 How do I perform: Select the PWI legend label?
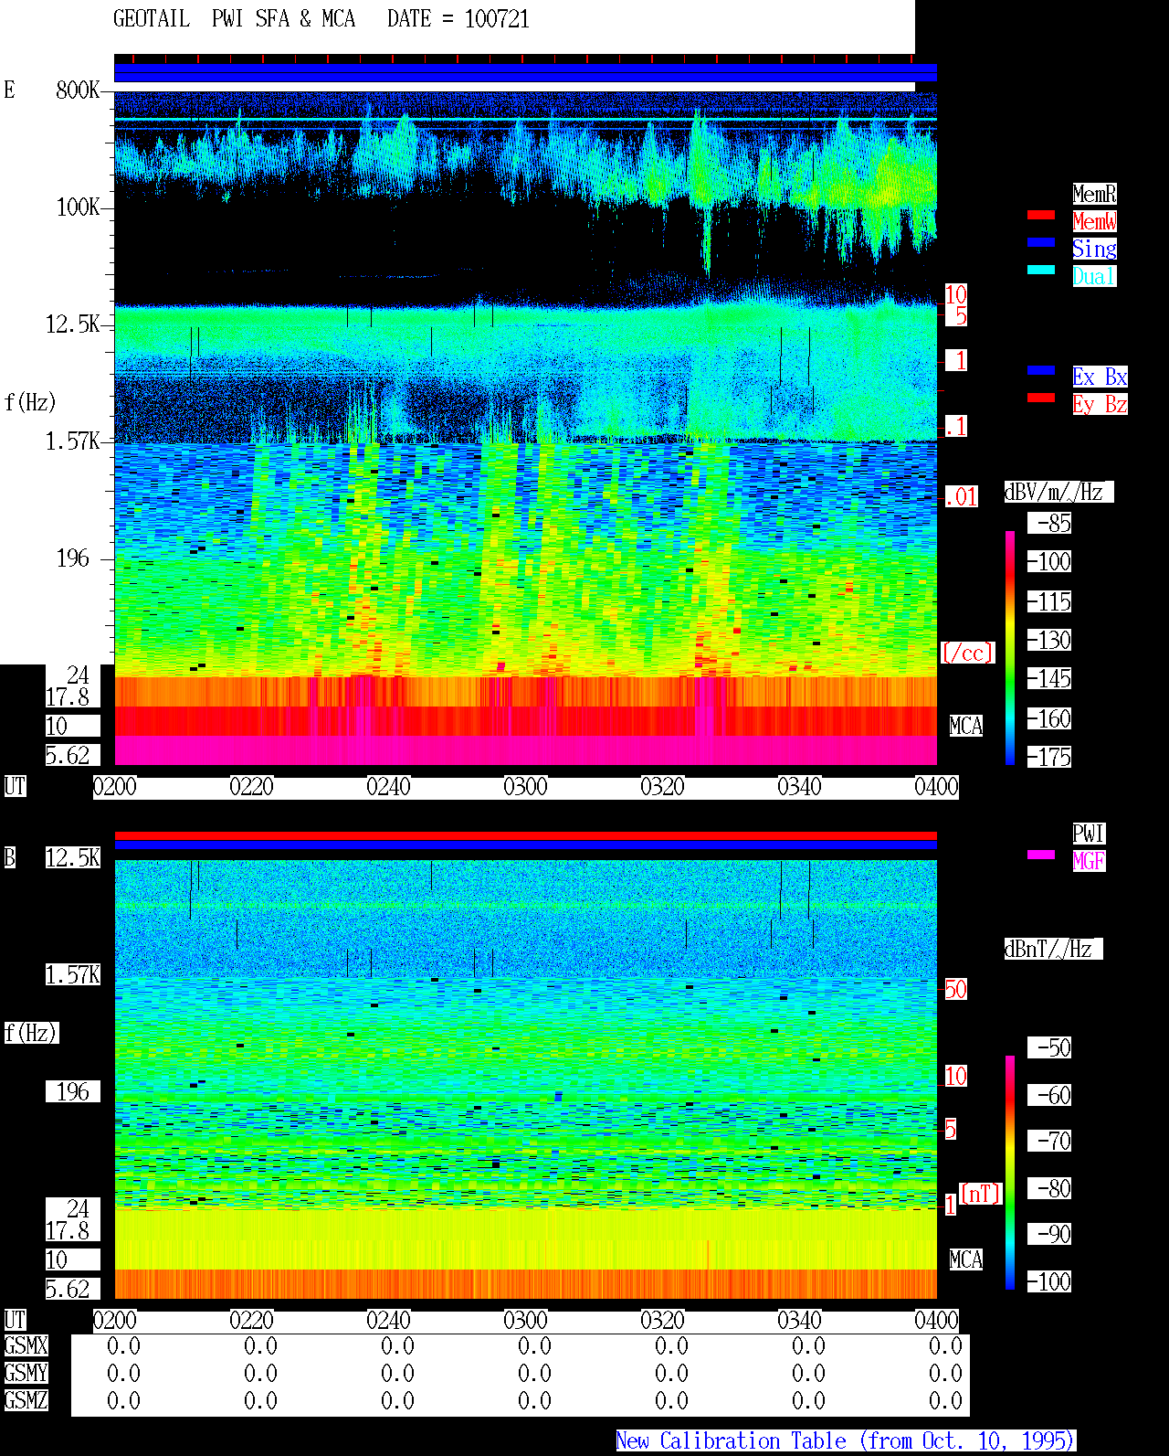(x=1089, y=834)
